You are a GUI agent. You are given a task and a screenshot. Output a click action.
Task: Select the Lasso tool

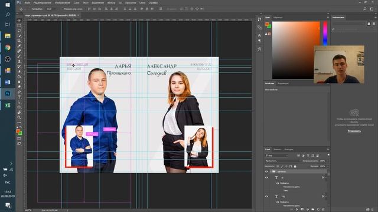click(19, 31)
